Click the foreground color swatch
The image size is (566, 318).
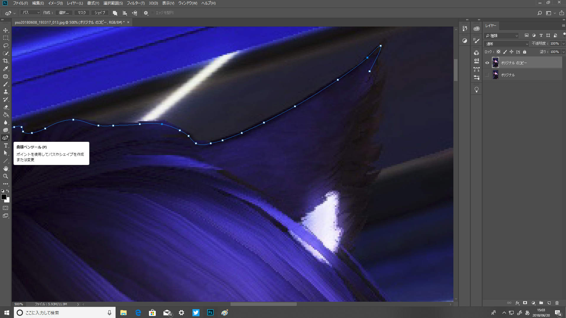click(x=4, y=197)
